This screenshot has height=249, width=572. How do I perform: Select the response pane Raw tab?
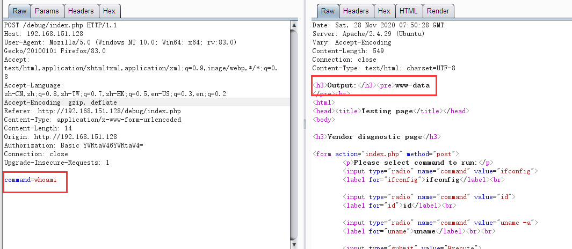tap(328, 11)
